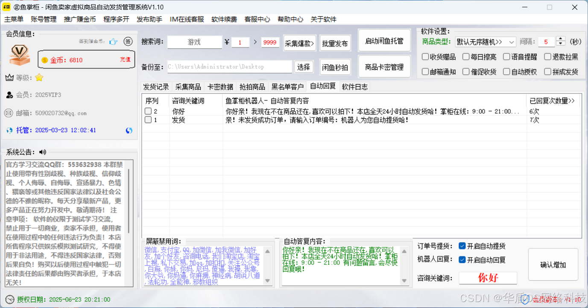Click the 闲鱼秒拍 button
Screen dimensions: 588x308
pyautogui.click(x=335, y=67)
